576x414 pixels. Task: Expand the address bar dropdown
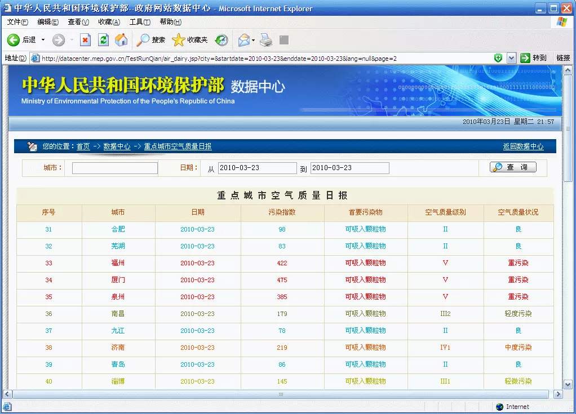(x=511, y=58)
